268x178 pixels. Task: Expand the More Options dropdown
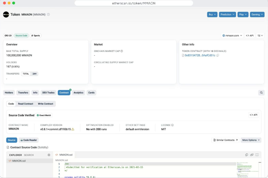coord(251,140)
